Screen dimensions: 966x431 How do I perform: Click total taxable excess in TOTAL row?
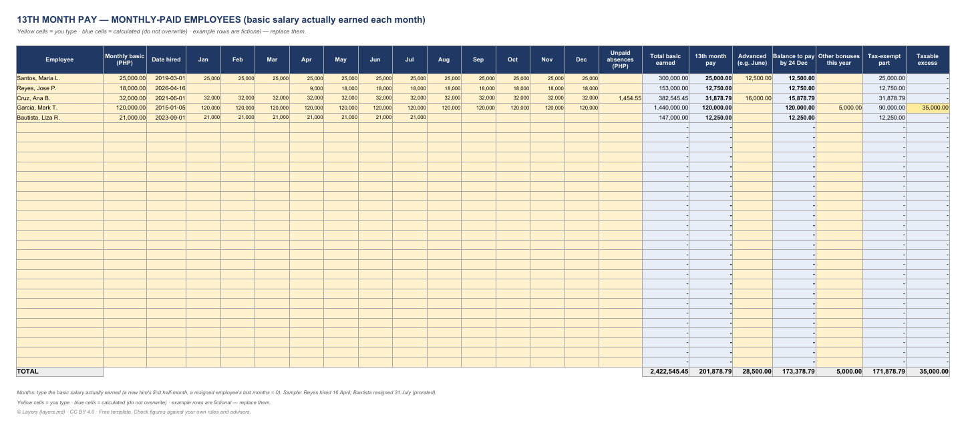point(927,371)
